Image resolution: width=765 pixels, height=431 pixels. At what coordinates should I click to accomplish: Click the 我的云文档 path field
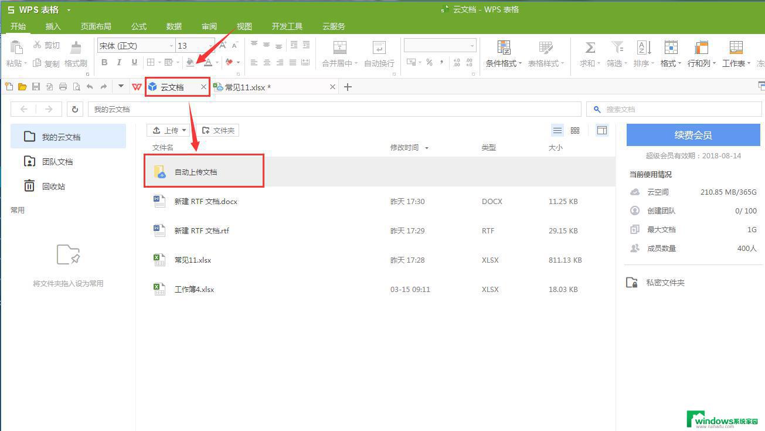coord(335,109)
